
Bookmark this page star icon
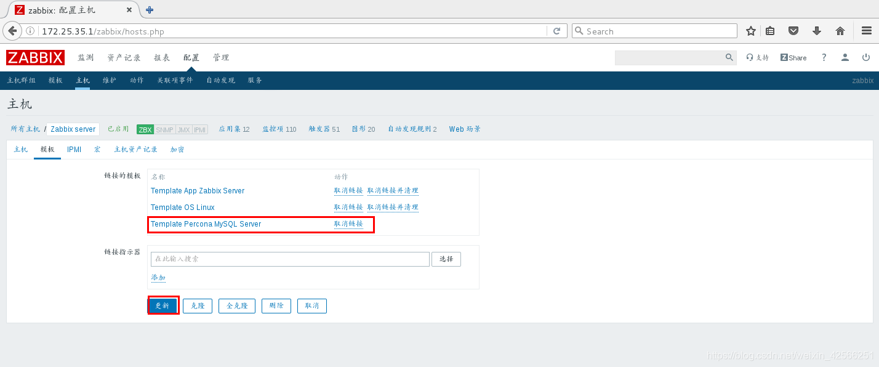pyautogui.click(x=751, y=31)
